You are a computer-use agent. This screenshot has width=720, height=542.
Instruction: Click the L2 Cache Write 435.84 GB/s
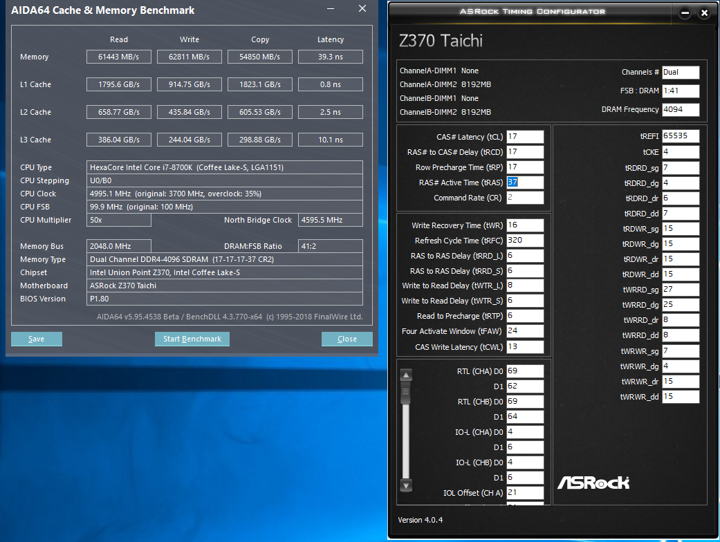click(190, 112)
